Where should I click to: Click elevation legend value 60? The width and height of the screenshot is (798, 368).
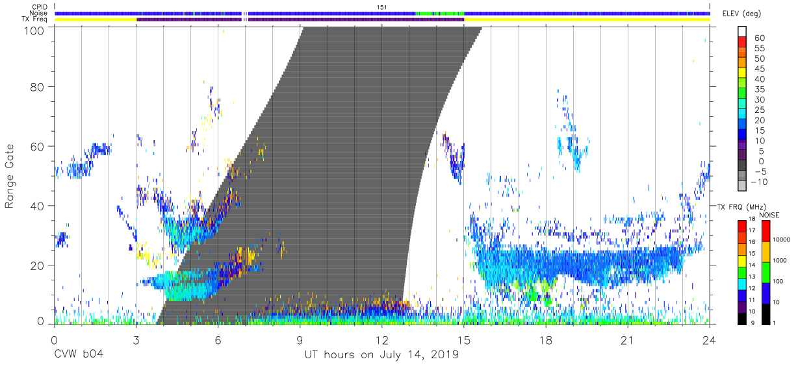pyautogui.click(x=759, y=38)
